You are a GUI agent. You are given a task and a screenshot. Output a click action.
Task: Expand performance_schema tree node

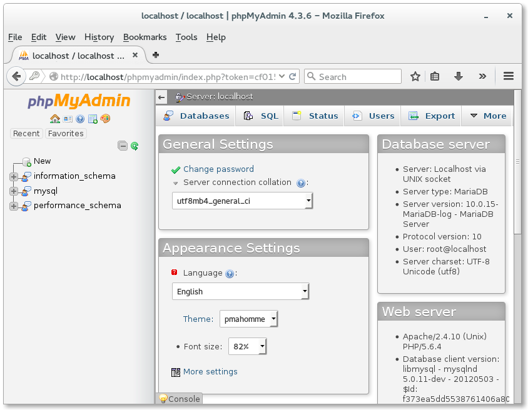click(14, 206)
